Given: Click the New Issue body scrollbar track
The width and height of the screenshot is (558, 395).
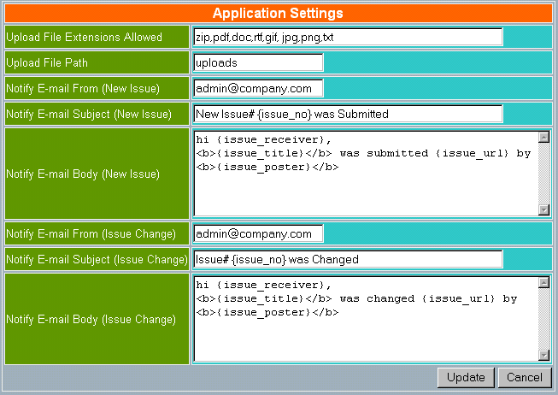Looking at the screenshot, I should pyautogui.click(x=543, y=174).
